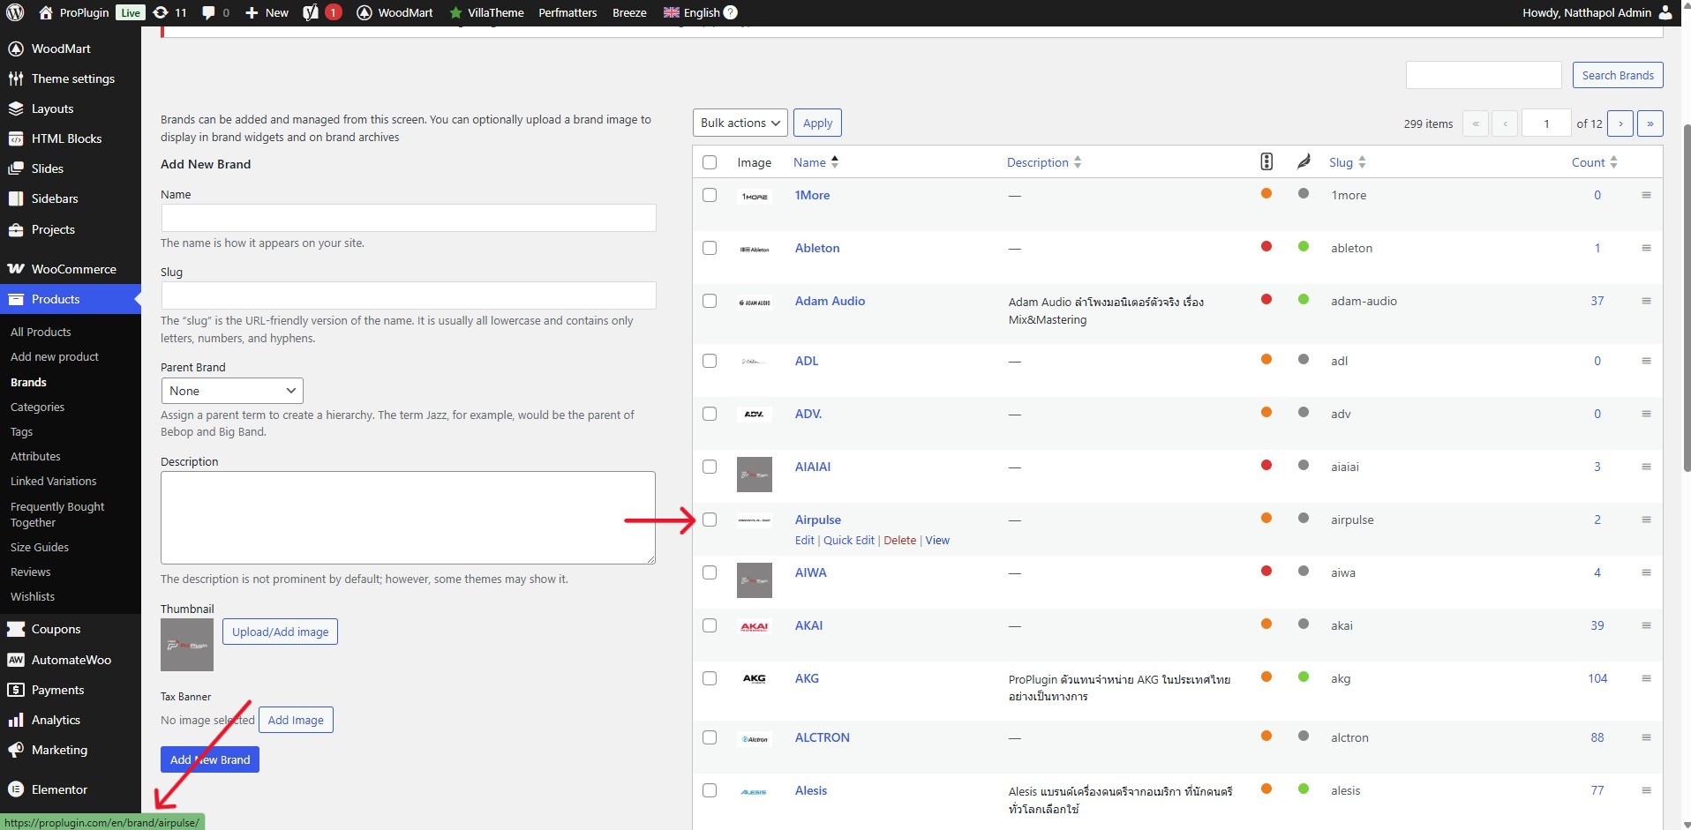Open the Yoast SEO admin bar icon
This screenshot has height=830, width=1691.
[x=311, y=12]
